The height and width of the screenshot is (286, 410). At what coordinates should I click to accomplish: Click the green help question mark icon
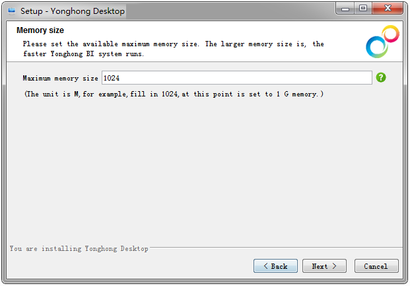coord(381,77)
